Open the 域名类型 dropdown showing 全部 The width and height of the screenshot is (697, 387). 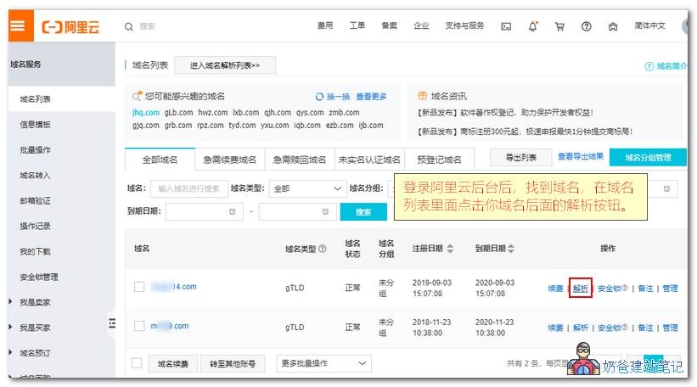coord(307,189)
